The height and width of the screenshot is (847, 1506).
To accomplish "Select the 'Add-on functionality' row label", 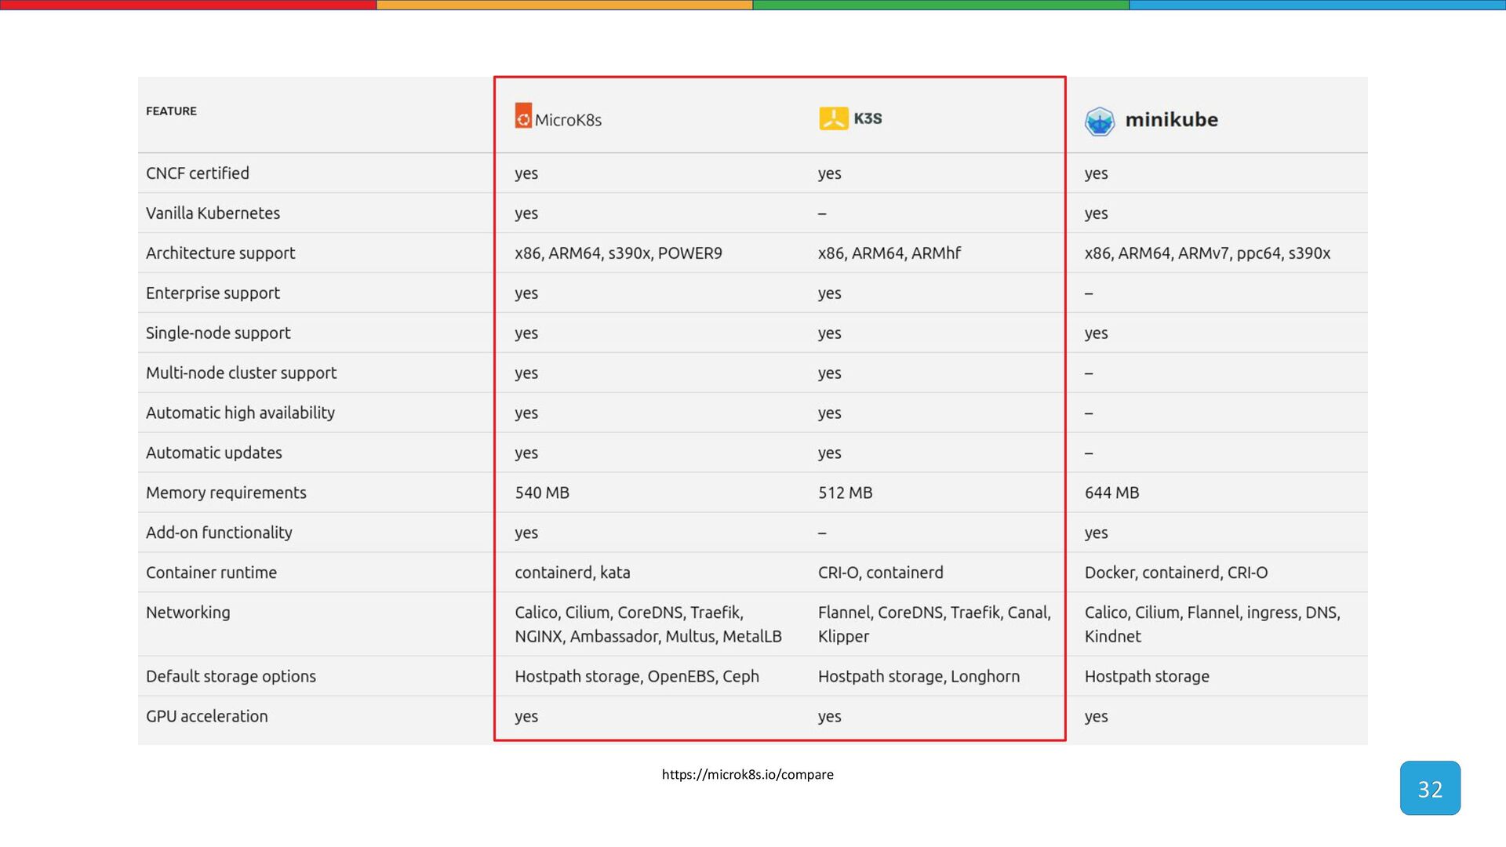I will pyautogui.click(x=219, y=533).
